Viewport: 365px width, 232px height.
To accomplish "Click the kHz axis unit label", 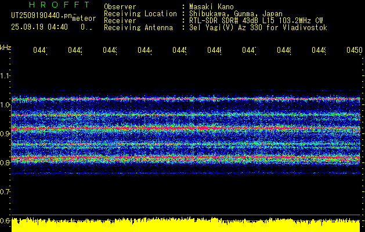I will click(5, 47).
